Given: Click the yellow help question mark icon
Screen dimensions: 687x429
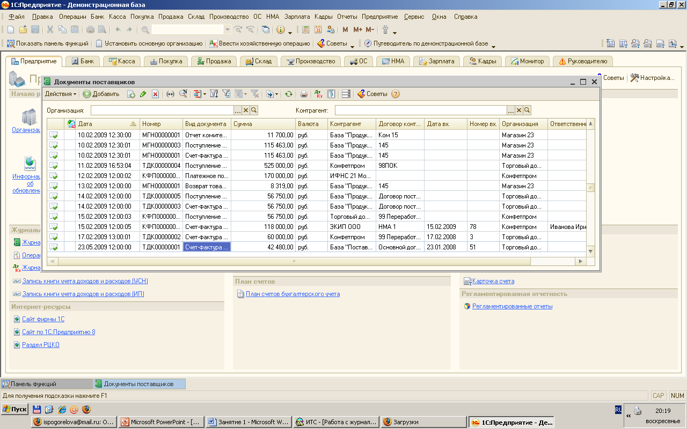Looking at the screenshot, I should click(x=396, y=94).
